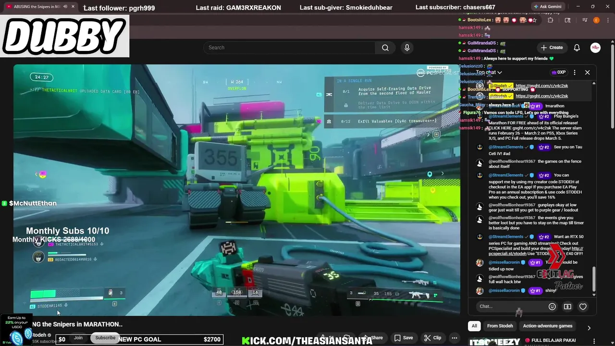The image size is (615, 346).
Task: Click live chat scrollbar down arrow
Action: point(594,295)
